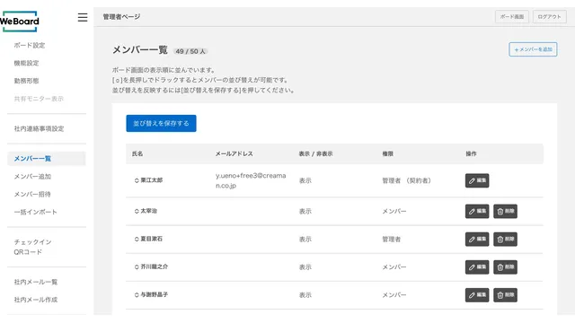
Task: Click the 権限 column header
Action: pos(387,153)
